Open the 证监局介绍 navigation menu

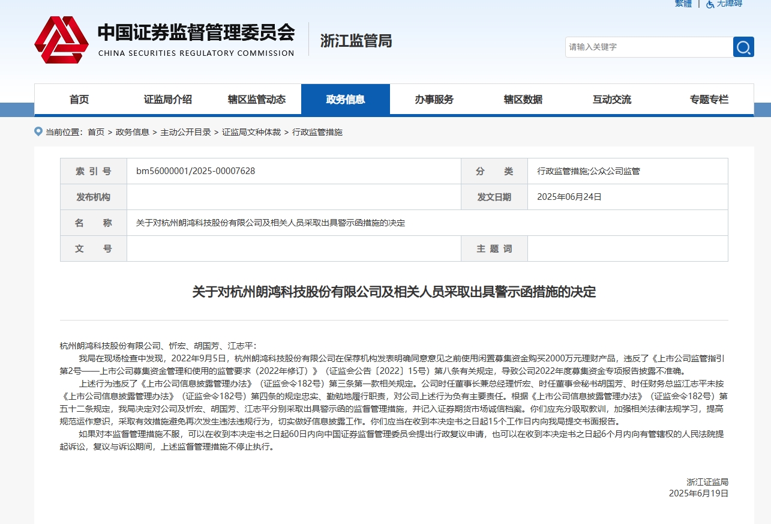[x=167, y=100]
